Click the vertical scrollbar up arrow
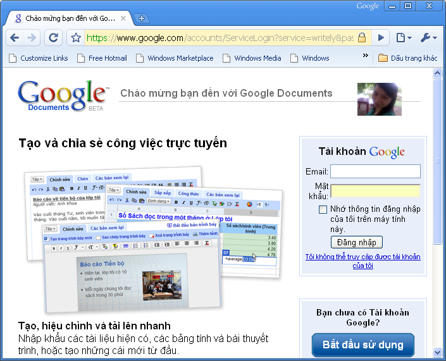The width and height of the screenshot is (446, 361). click(x=437, y=73)
